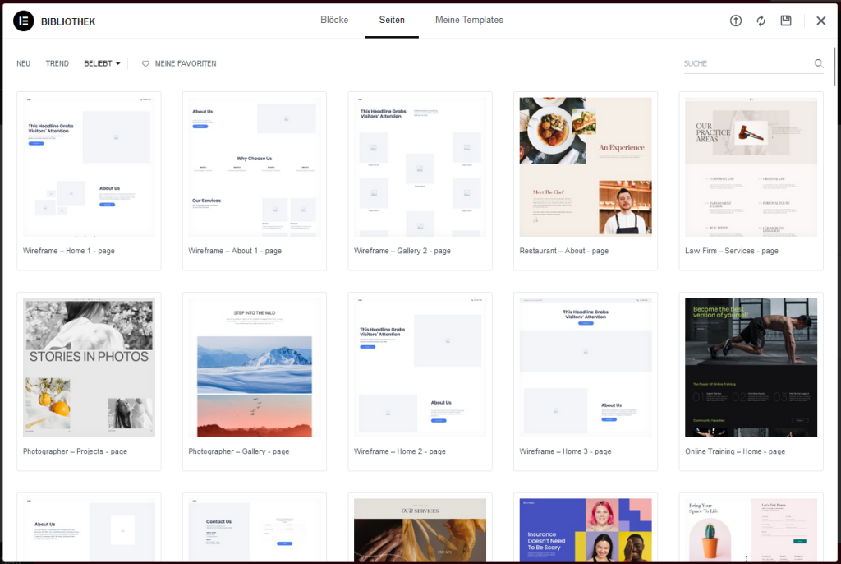Open the Meine Templates tab

click(469, 20)
